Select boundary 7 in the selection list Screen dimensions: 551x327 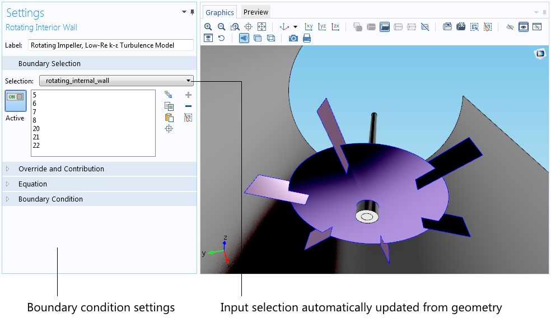(x=35, y=111)
